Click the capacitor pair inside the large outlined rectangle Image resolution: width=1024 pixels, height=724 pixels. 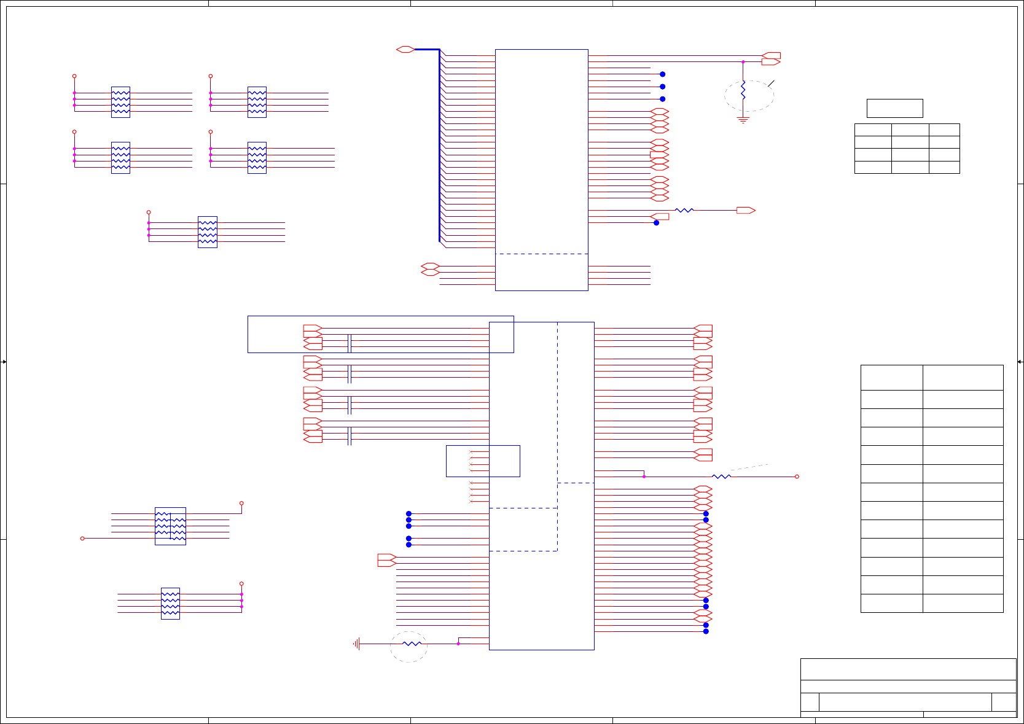click(x=349, y=343)
